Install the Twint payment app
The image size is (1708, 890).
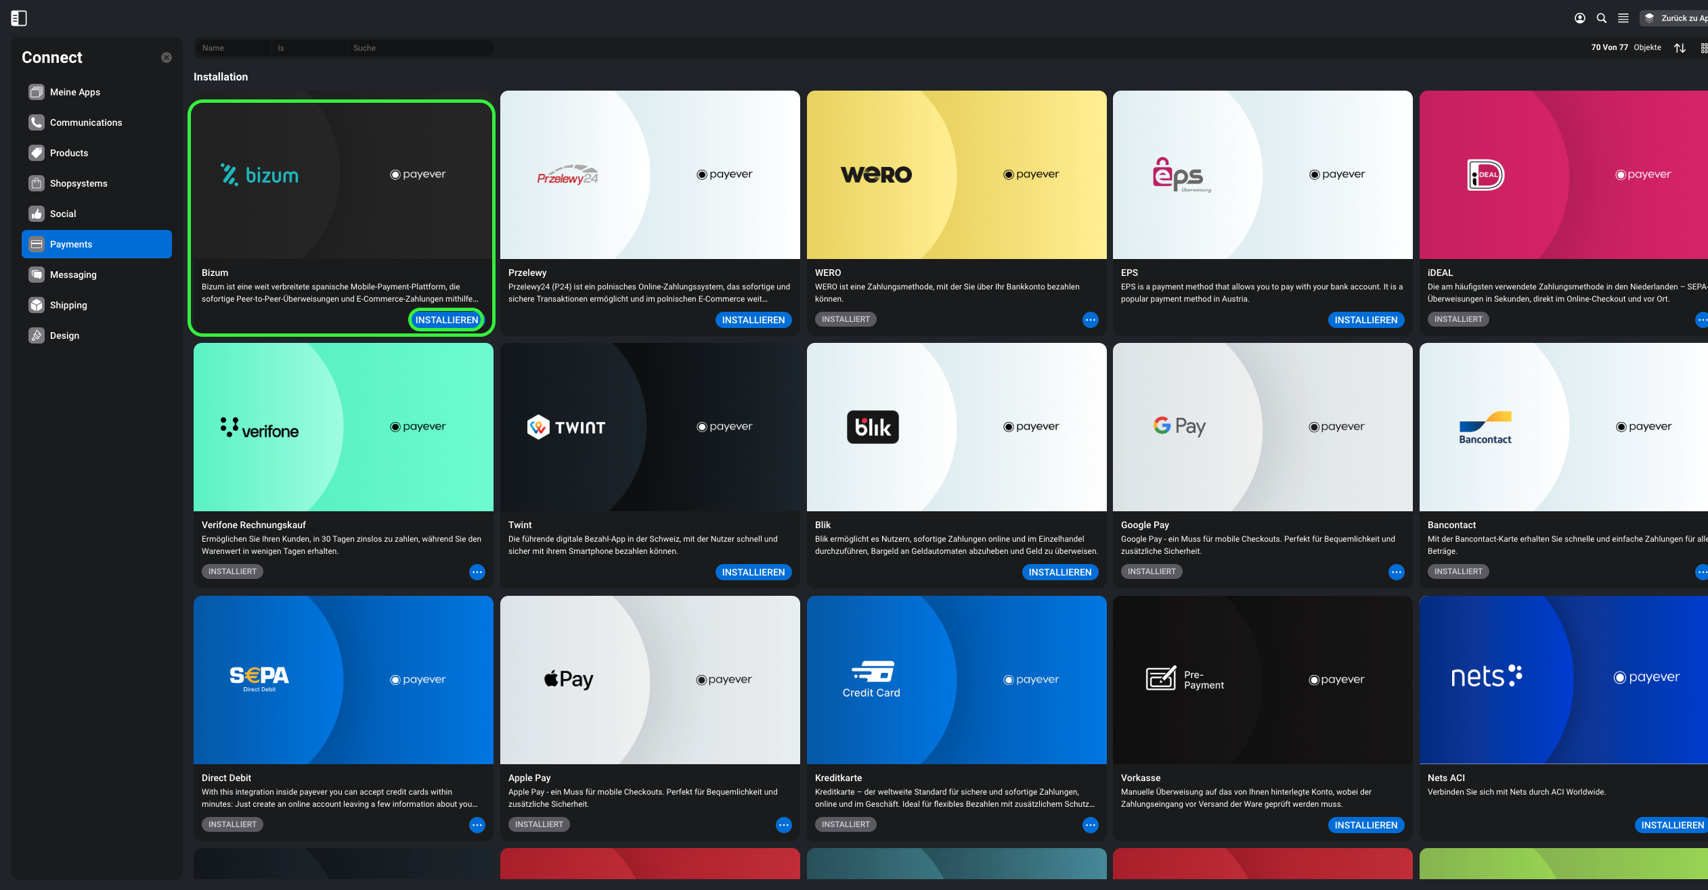tap(753, 572)
